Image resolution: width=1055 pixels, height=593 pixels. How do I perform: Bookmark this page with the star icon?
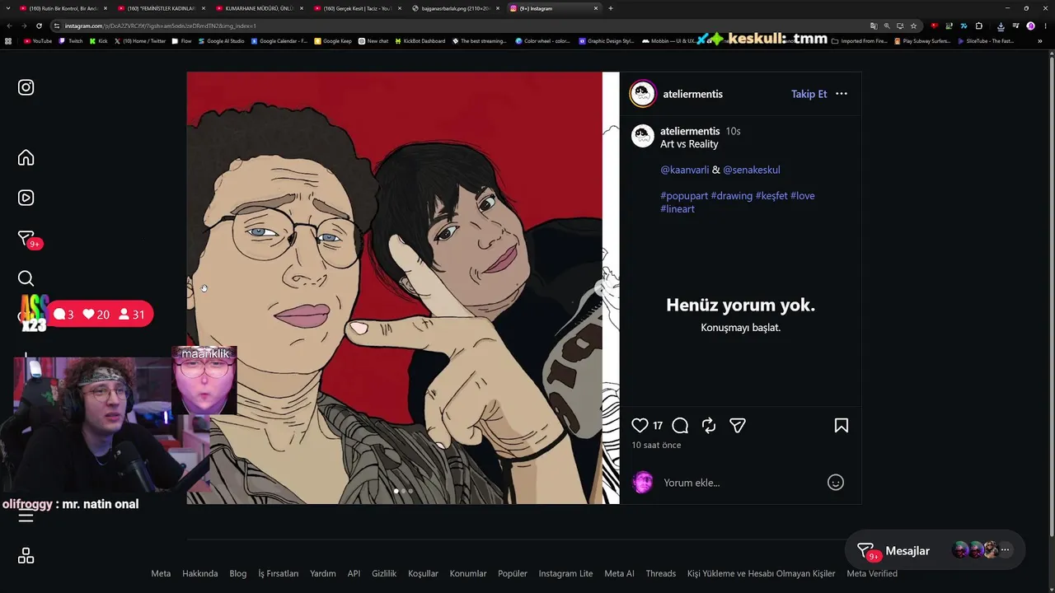pyautogui.click(x=913, y=26)
